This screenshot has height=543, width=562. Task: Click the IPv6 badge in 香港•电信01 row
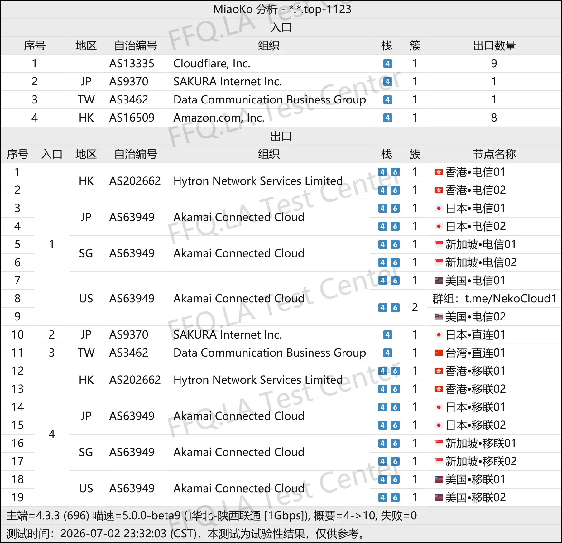coord(395,172)
